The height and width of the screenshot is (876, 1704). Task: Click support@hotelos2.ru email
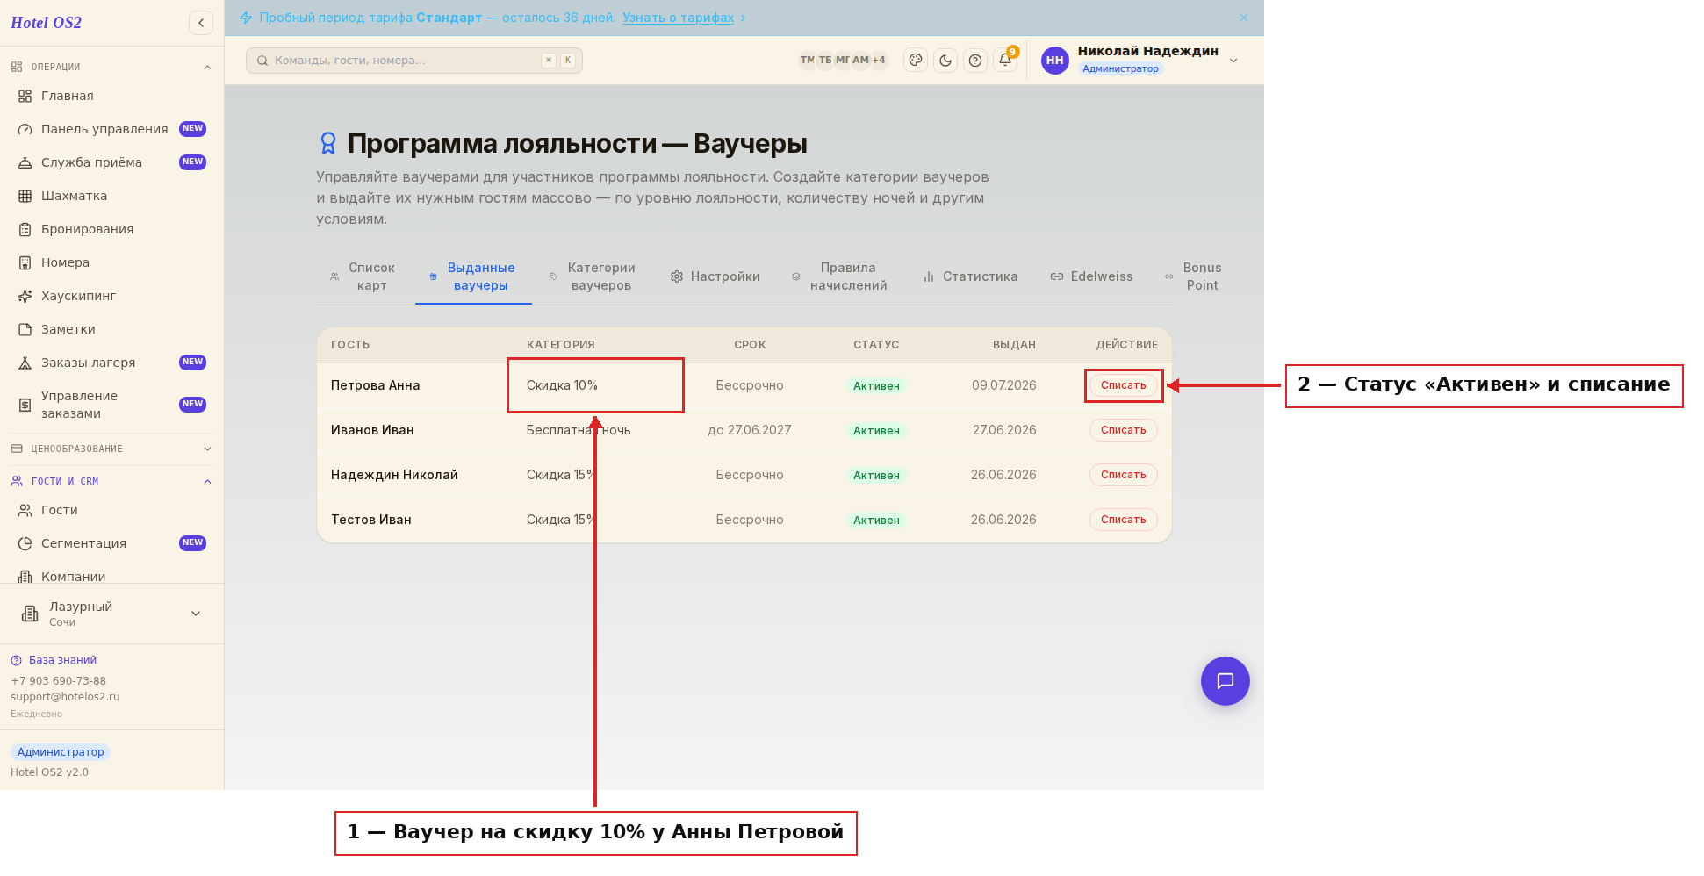[65, 697]
